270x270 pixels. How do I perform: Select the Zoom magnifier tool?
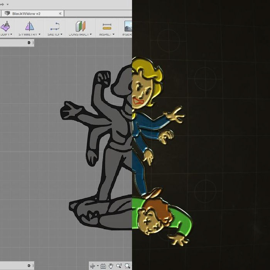tap(119, 266)
